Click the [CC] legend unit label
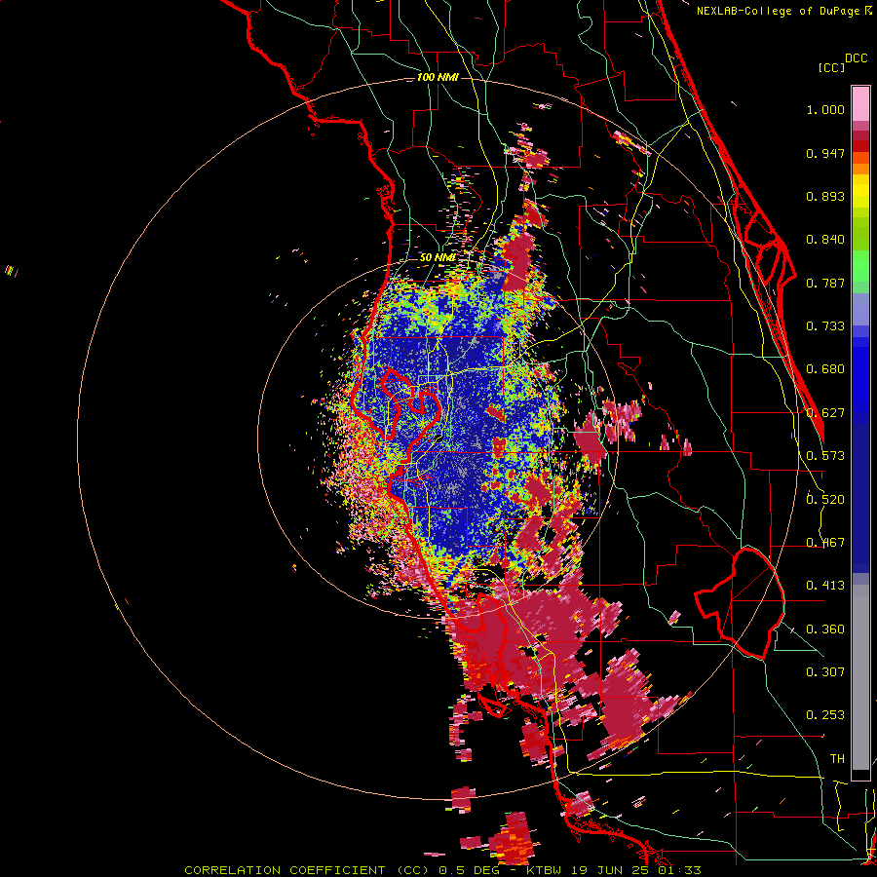This screenshot has width=877, height=877. [x=830, y=67]
